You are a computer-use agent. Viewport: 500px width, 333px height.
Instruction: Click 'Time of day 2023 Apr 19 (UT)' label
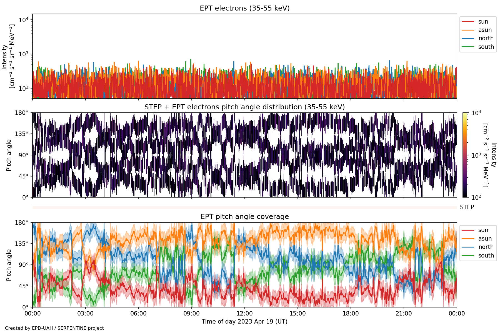(245, 322)
